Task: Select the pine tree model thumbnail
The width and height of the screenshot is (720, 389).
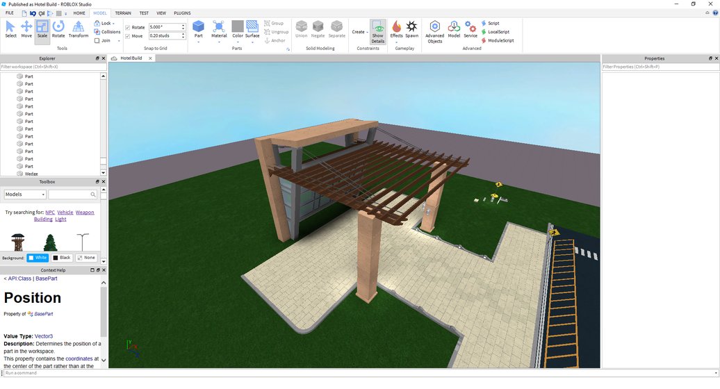Action: 50,242
